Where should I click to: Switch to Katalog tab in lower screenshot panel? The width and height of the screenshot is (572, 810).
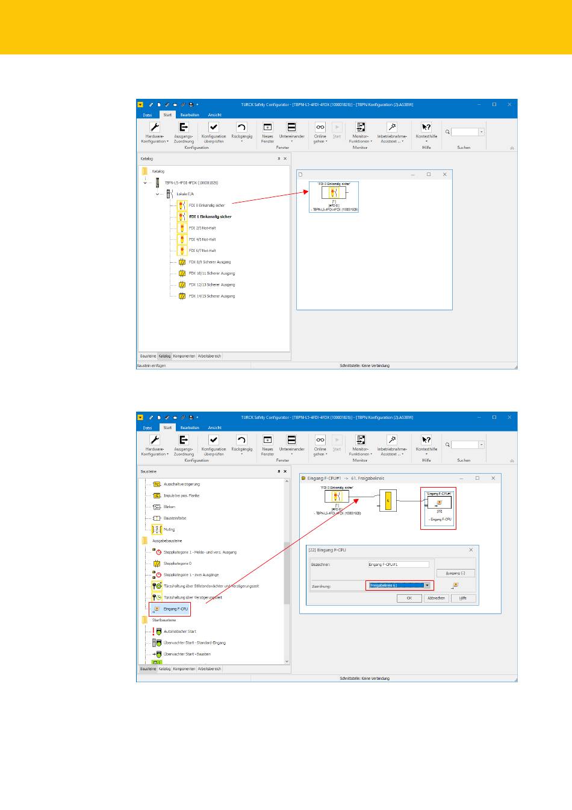pos(164,669)
